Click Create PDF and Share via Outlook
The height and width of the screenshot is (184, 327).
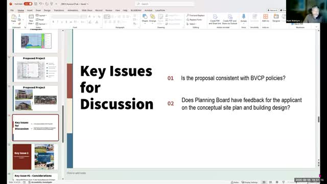pos(229,19)
